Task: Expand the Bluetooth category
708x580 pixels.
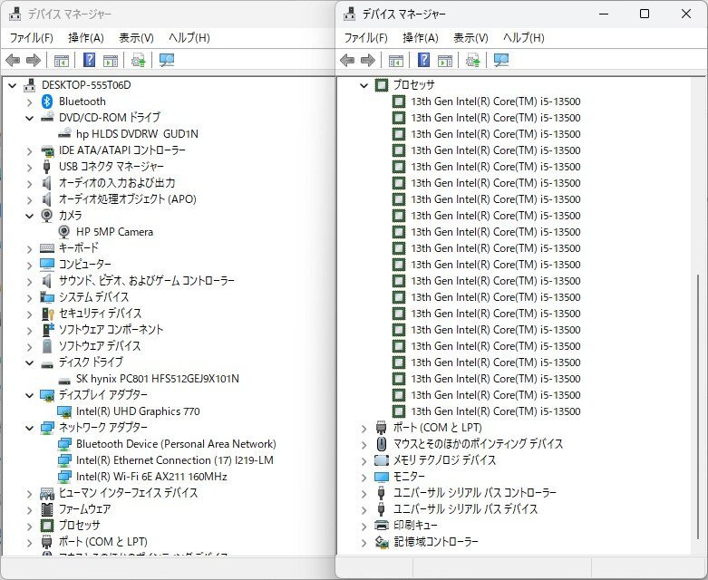Action: pyautogui.click(x=29, y=102)
